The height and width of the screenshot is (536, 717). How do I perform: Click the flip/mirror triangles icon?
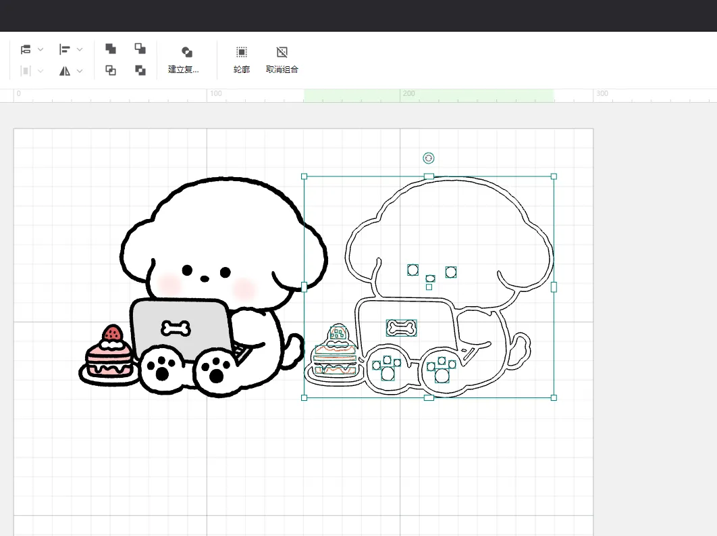click(64, 71)
